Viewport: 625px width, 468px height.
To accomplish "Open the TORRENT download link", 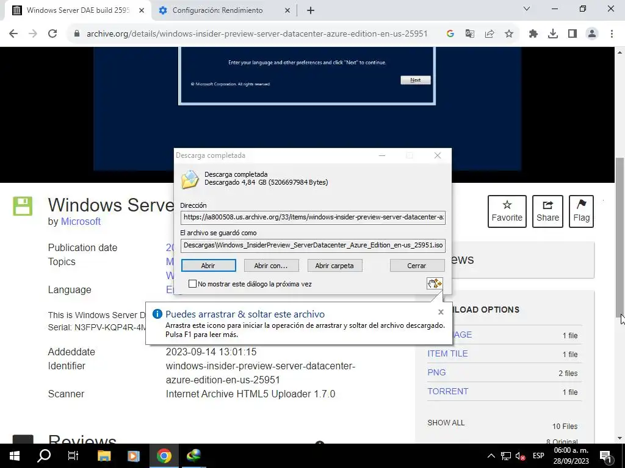I will (447, 392).
